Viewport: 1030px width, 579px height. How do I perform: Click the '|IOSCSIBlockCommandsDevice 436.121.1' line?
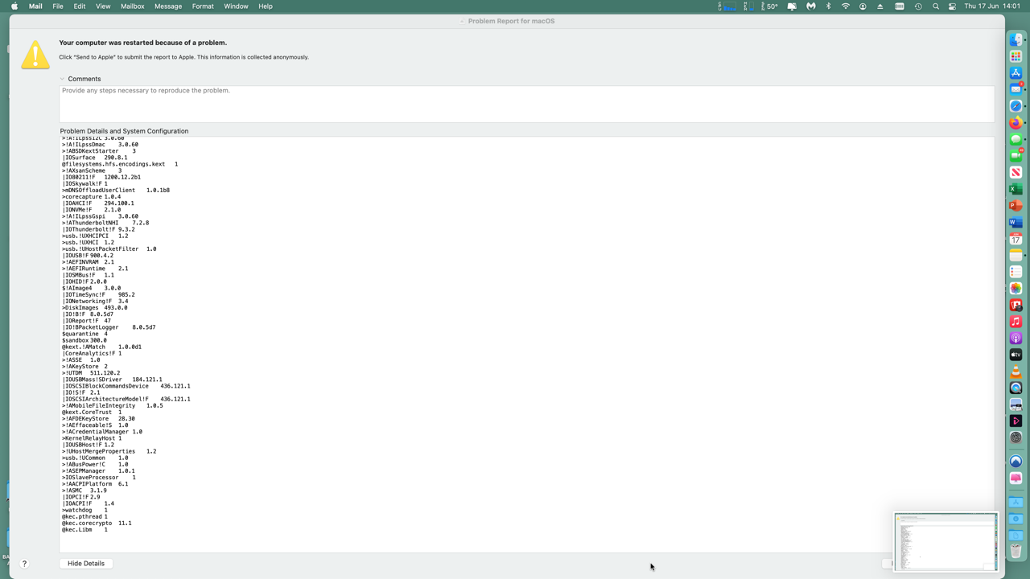coord(126,386)
